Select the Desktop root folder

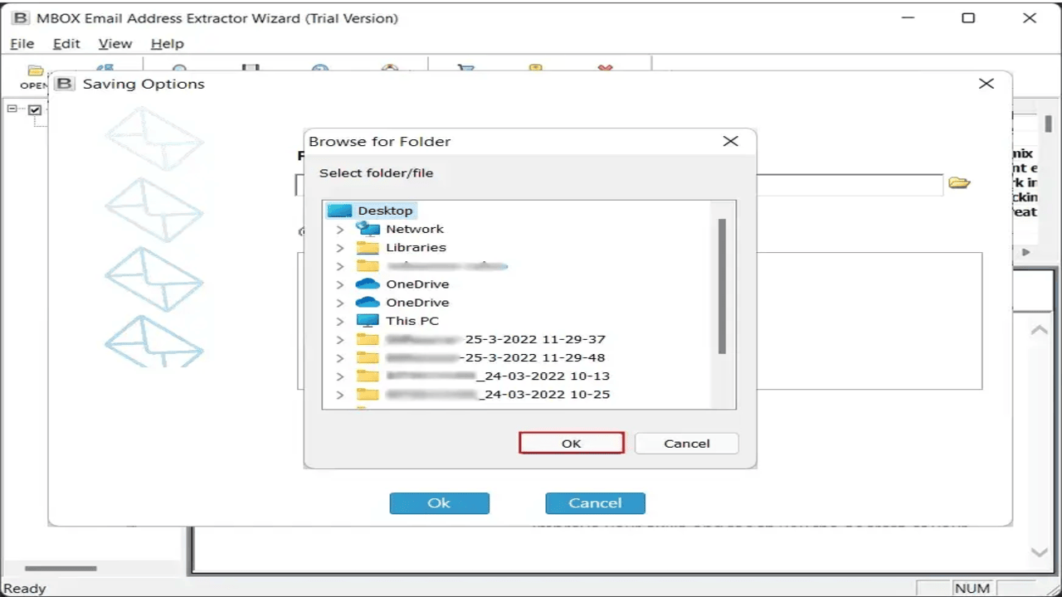[371, 211]
